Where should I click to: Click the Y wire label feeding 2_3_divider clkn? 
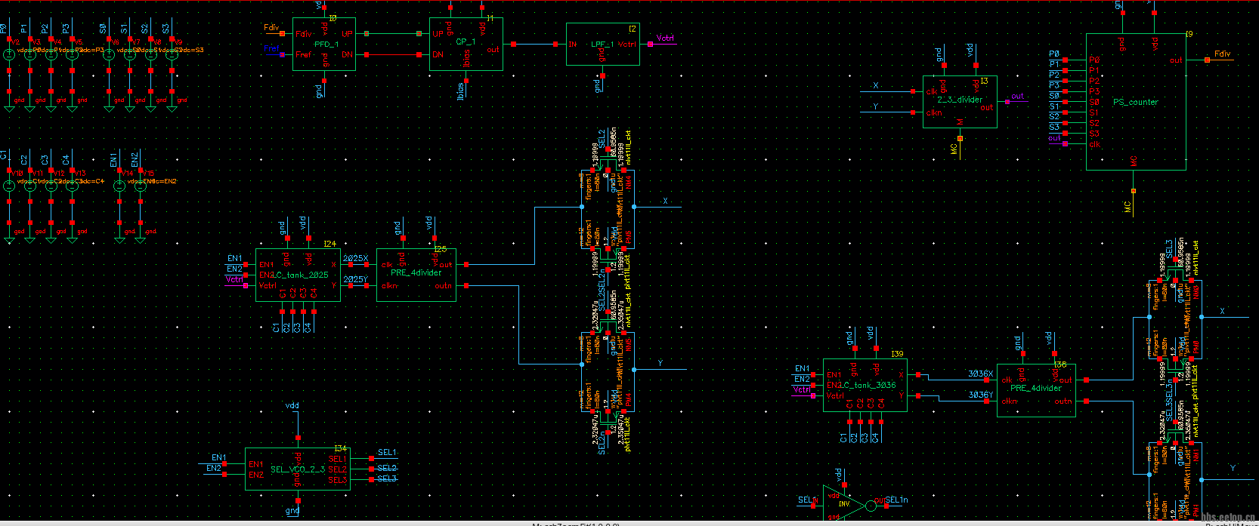click(x=876, y=107)
